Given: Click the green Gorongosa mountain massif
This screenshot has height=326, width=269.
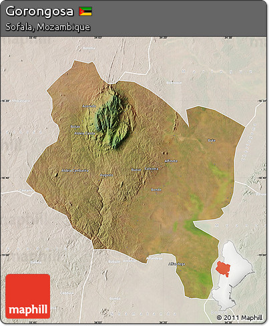Looking at the screenshot, I should pyautogui.click(x=112, y=122).
